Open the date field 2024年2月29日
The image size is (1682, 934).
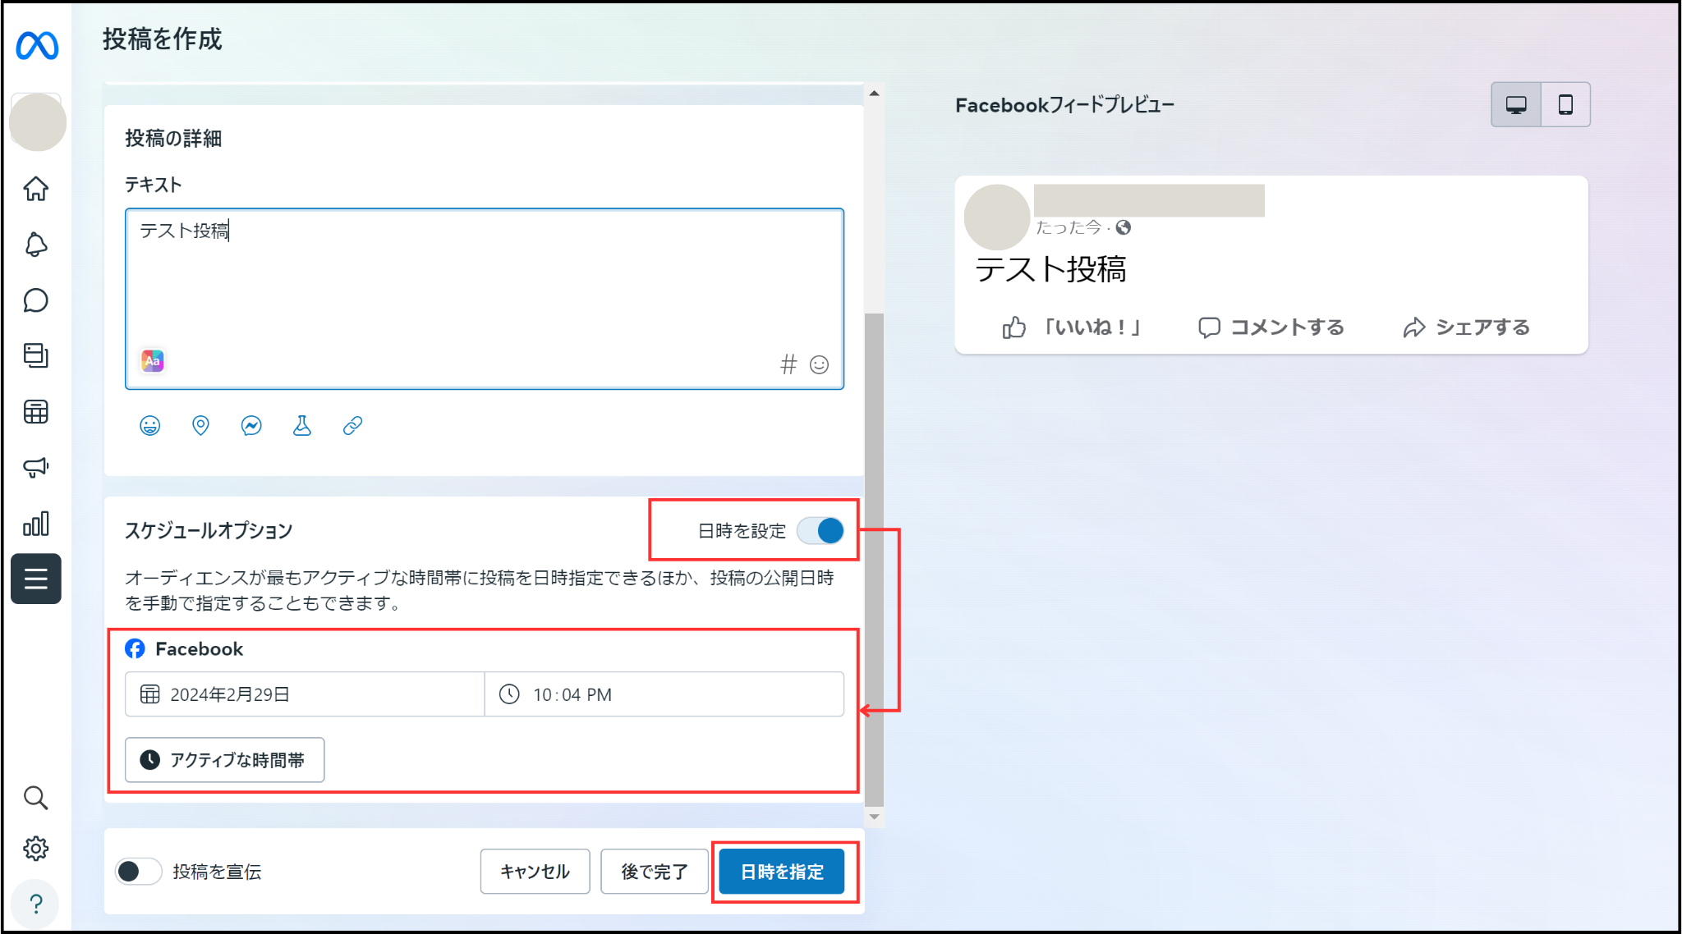click(305, 694)
